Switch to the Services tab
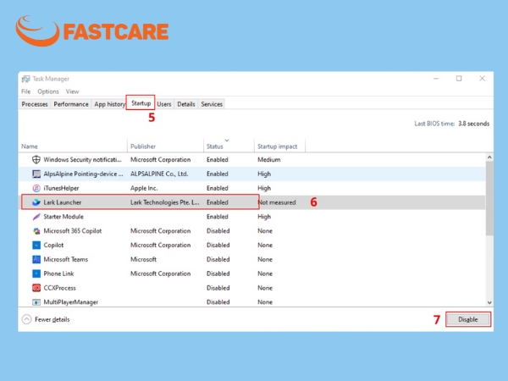 pos(212,104)
